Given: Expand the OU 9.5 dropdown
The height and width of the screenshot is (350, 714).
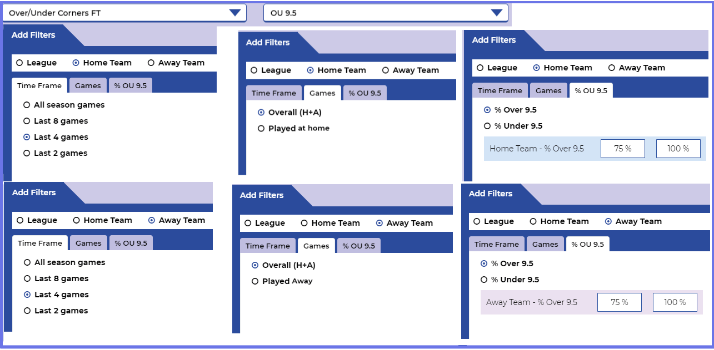Looking at the screenshot, I should click(385, 13).
